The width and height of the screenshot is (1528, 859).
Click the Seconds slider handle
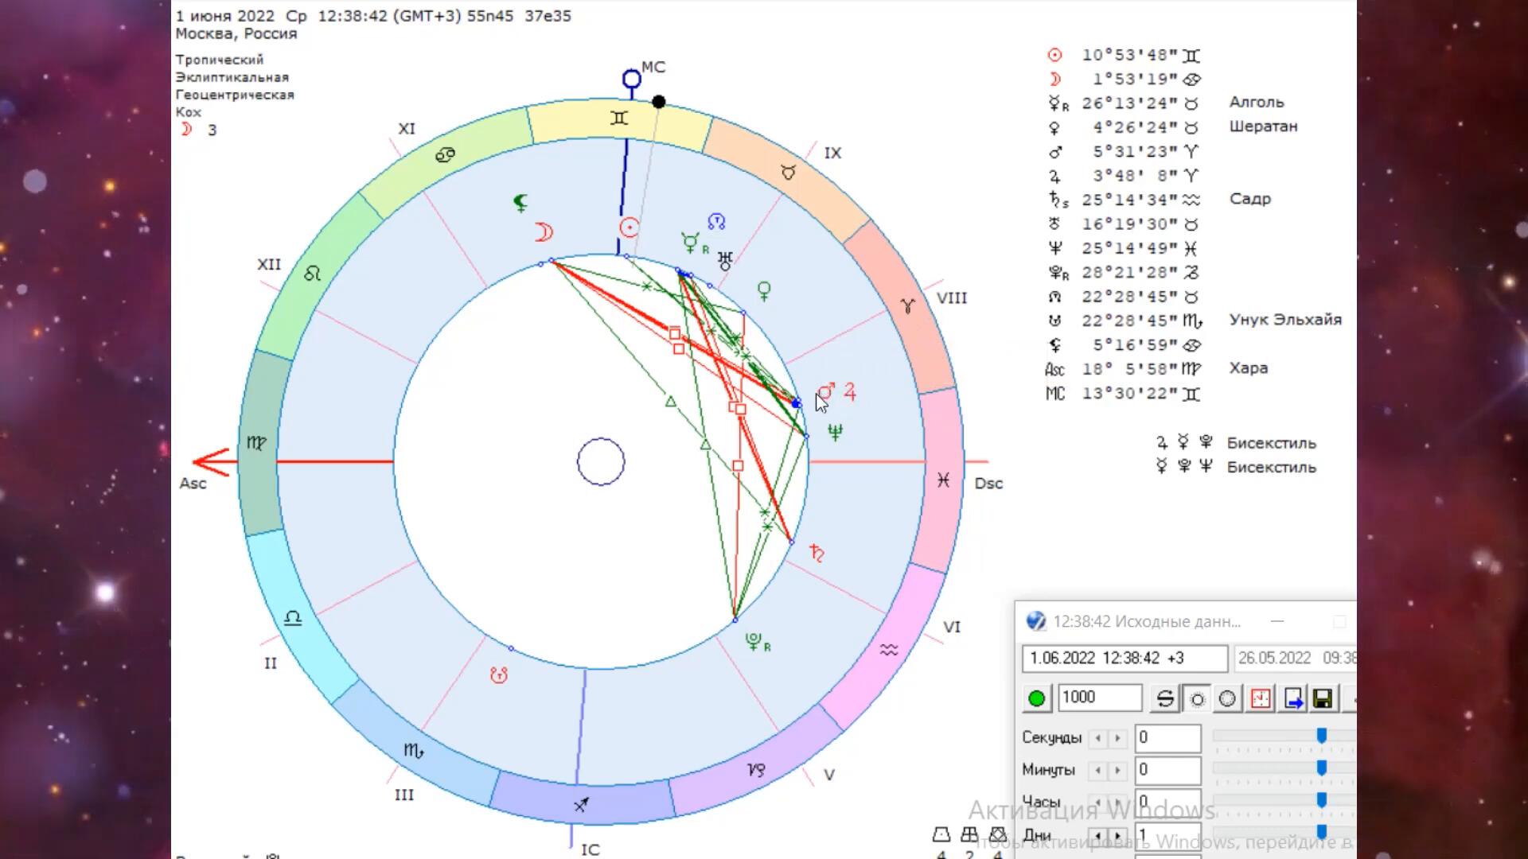[1321, 736]
